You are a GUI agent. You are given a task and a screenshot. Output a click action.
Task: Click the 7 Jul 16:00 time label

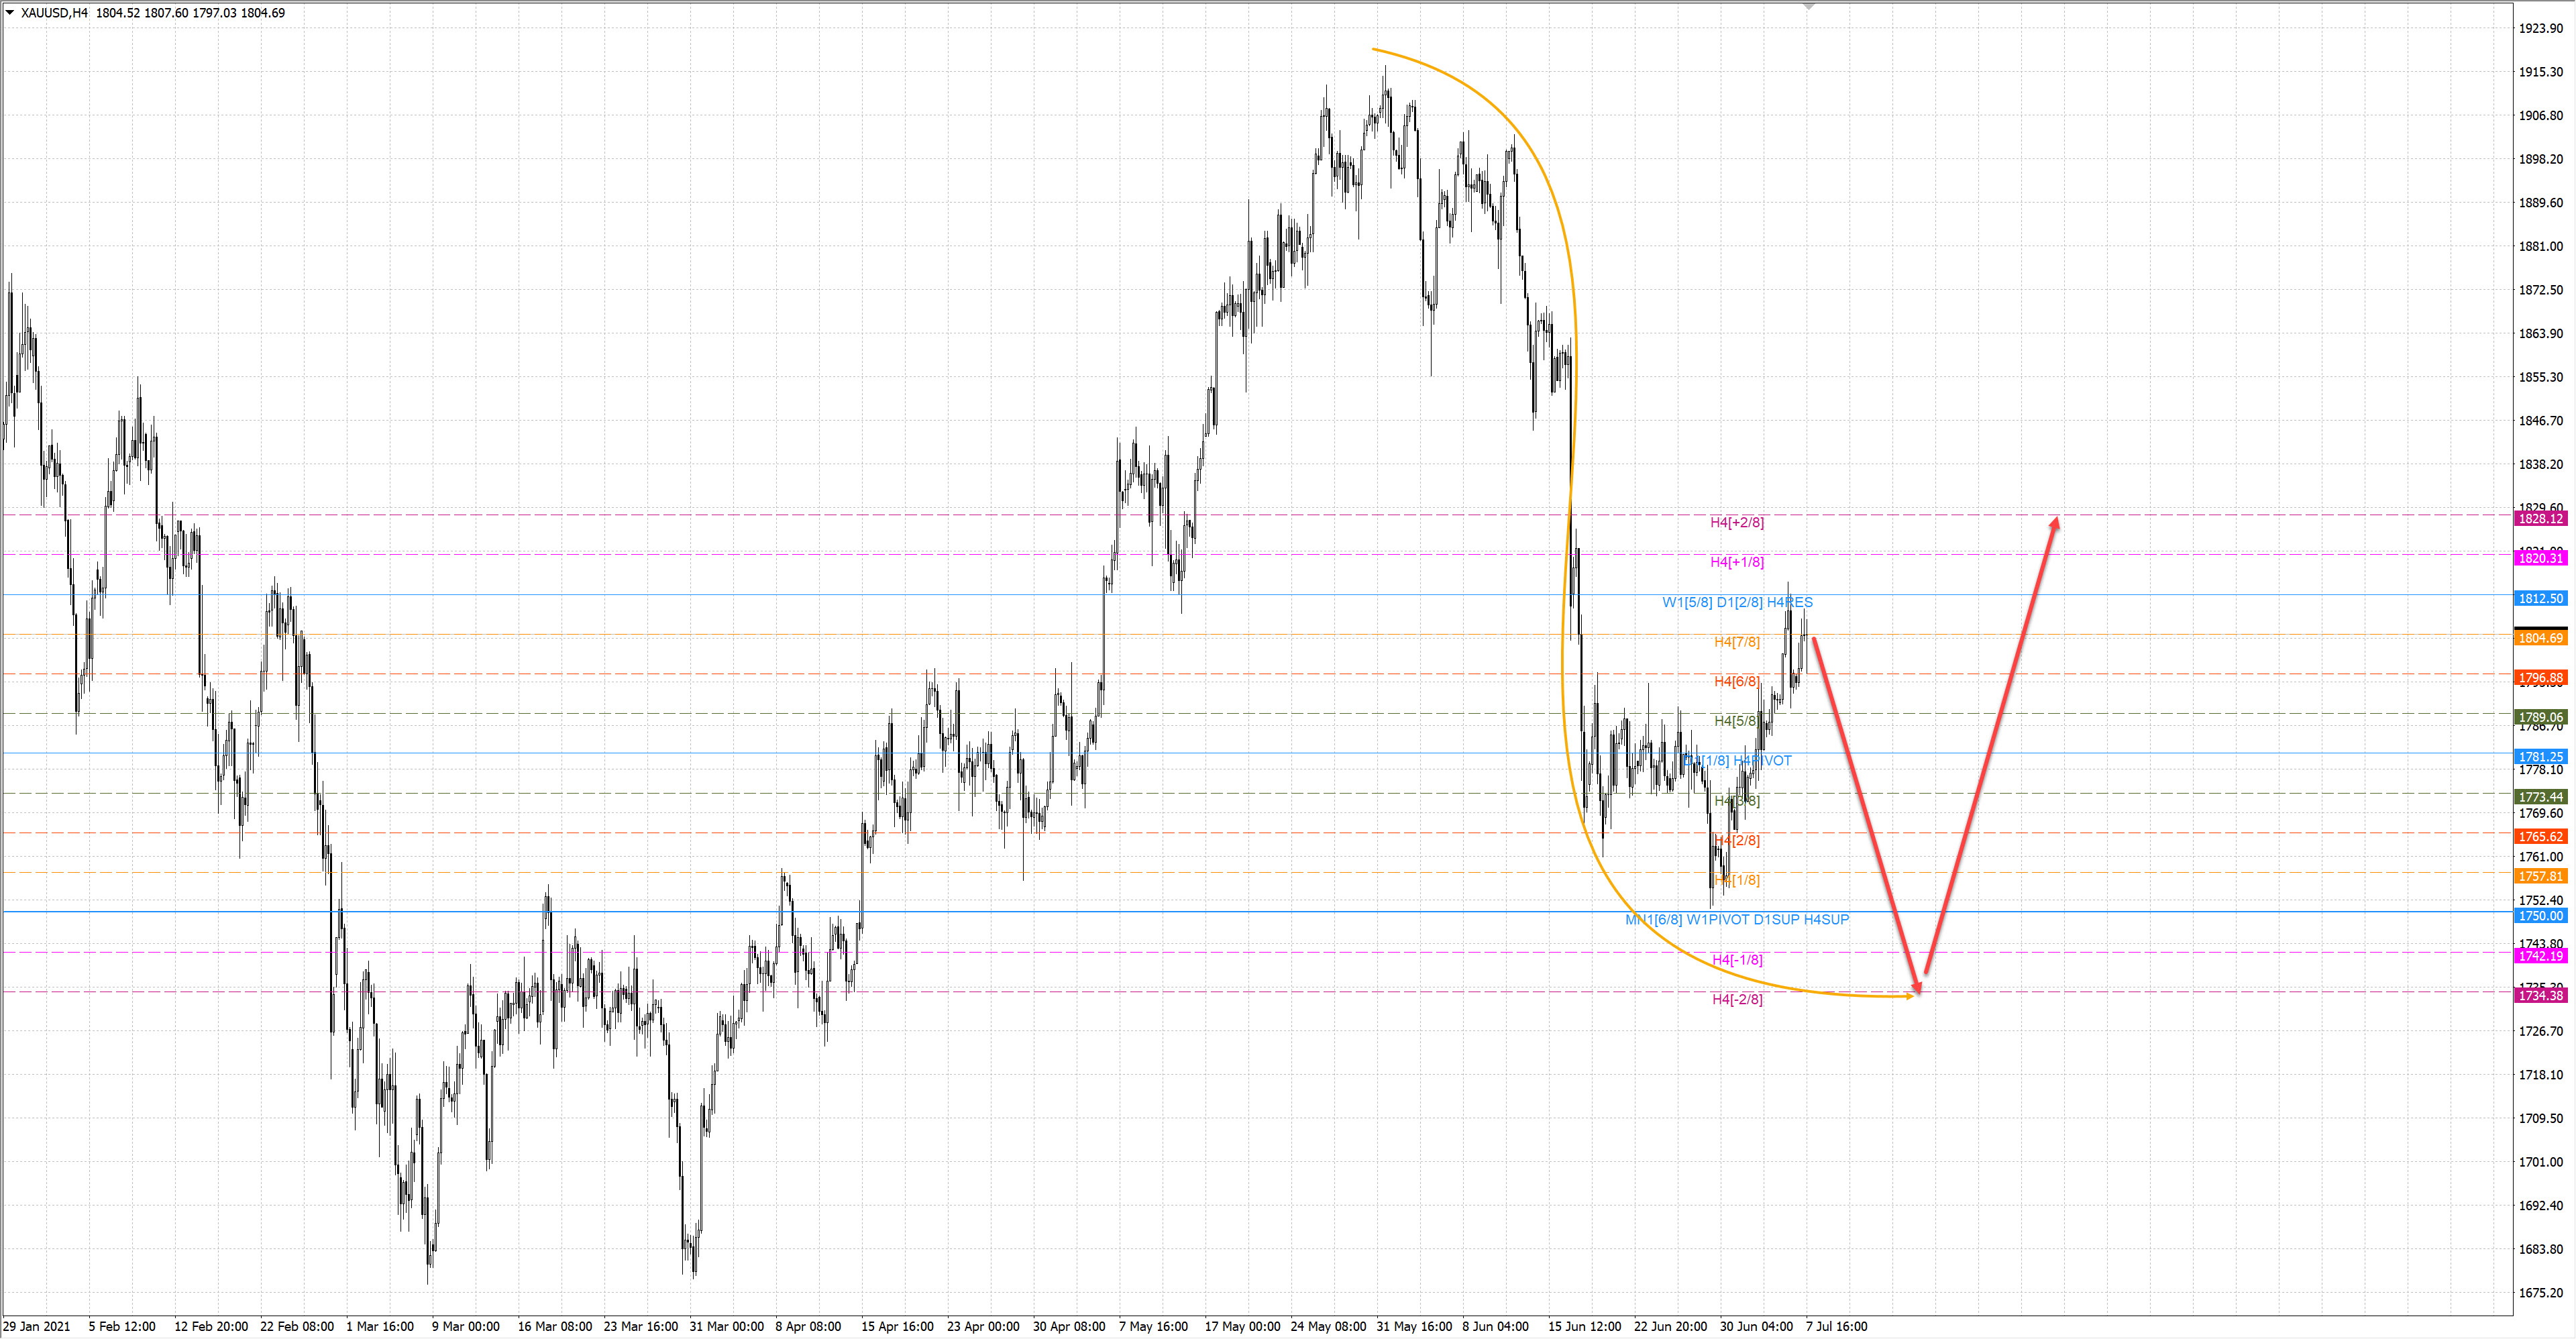(1836, 1326)
